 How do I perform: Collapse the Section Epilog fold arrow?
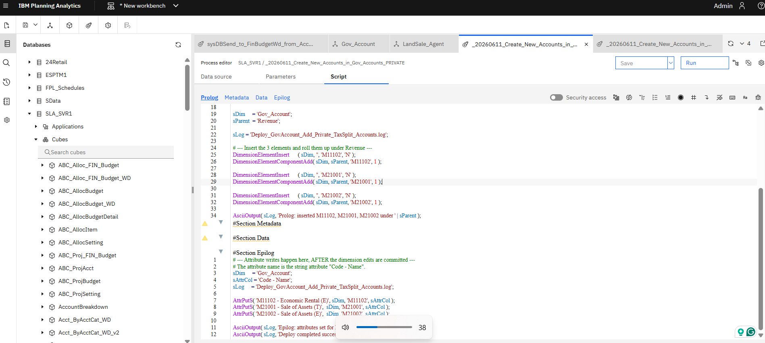(x=221, y=252)
